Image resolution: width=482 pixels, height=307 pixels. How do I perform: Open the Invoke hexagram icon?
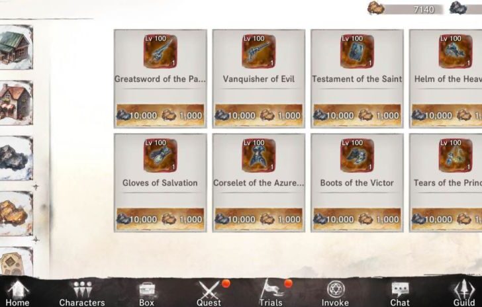tap(335, 294)
